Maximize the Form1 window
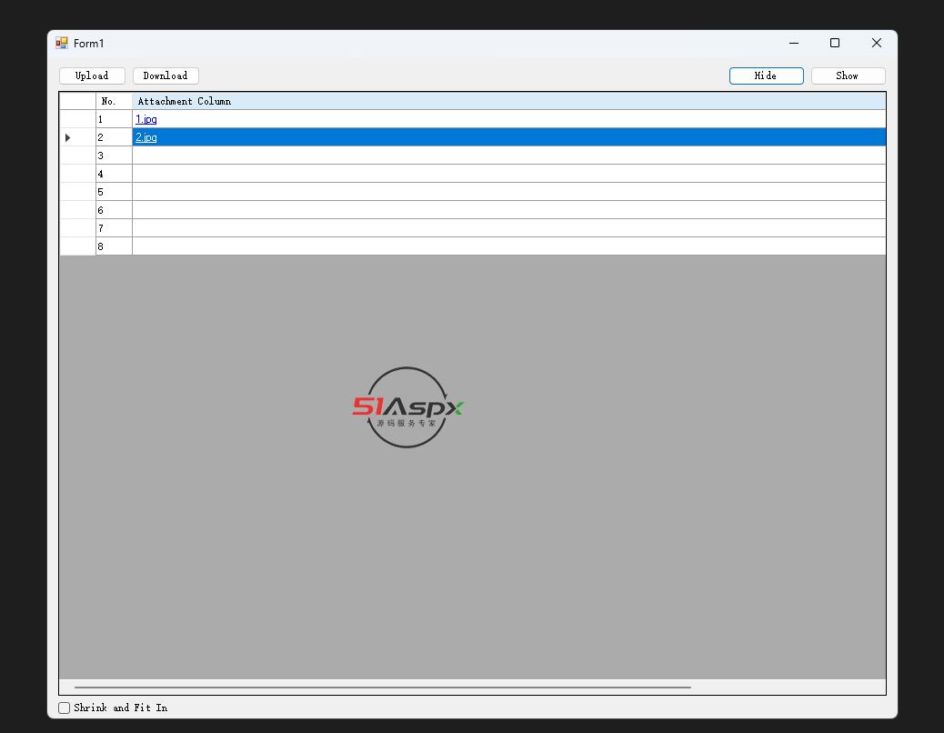This screenshot has width=944, height=733. 835,43
